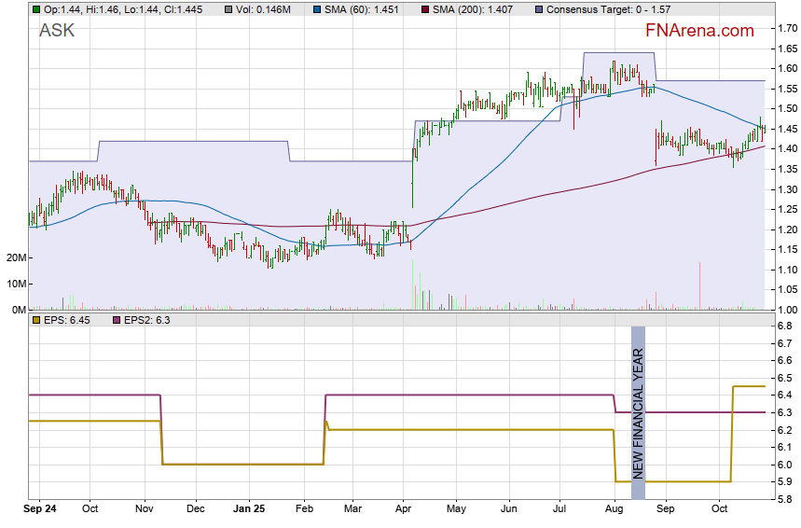Viewport: 801px width, 528px height.
Task: Click the 20M volume axis label
Action: (13, 257)
